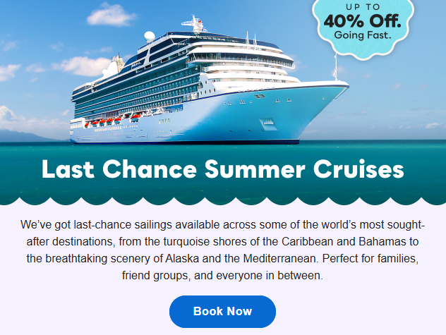The width and height of the screenshot is (446, 335).
Task: Select the Last Chance Summer Cruises headline
Action: [x=222, y=170]
